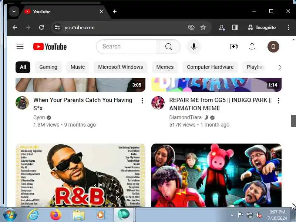Click the active browser taskbar button
This screenshot has width=296, height=222.
[124, 215]
